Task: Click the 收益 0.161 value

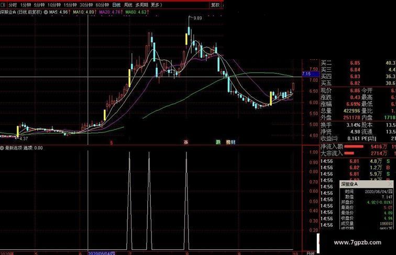Action: [354, 139]
